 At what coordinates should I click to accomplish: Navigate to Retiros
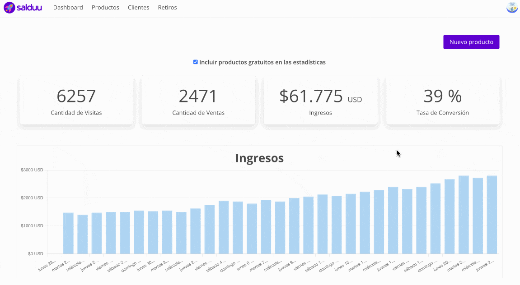click(167, 7)
